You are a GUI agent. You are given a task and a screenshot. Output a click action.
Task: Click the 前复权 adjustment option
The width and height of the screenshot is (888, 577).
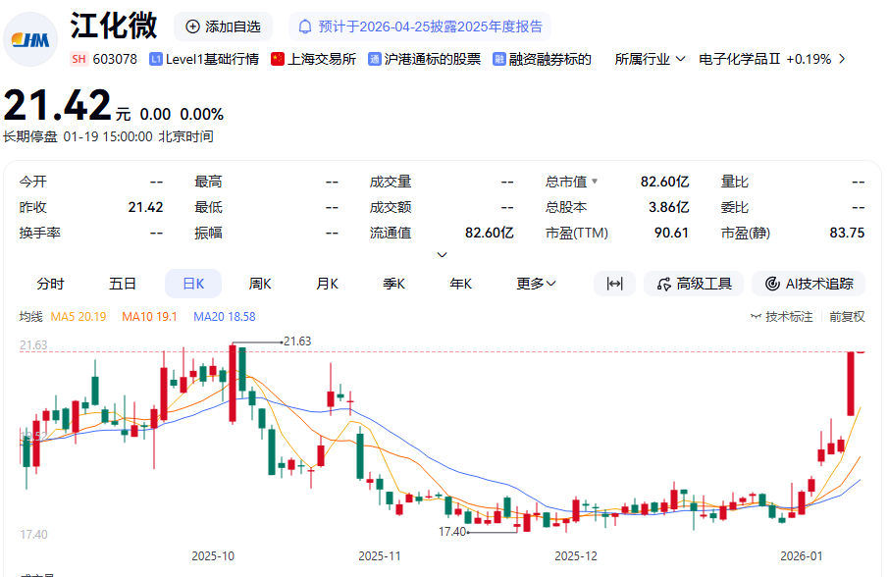click(847, 316)
